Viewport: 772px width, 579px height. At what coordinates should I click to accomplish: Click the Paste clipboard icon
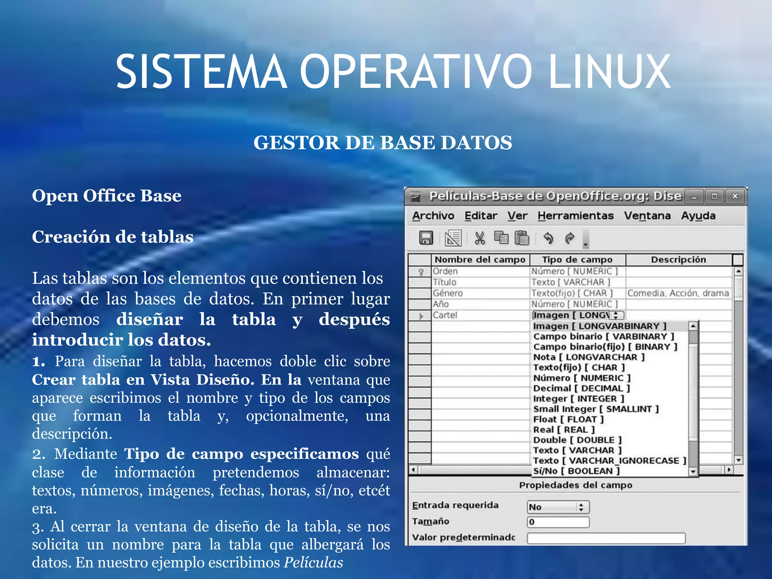click(x=522, y=238)
